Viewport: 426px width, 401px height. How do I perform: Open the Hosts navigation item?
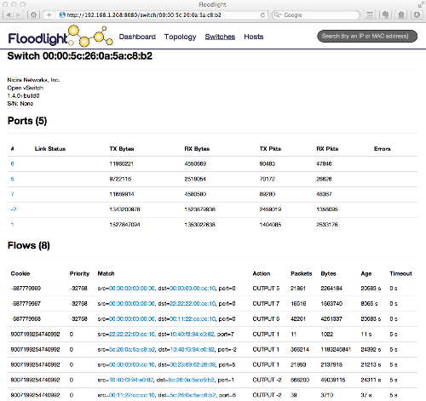point(254,37)
